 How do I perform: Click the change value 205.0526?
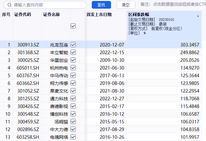(x=190, y=60)
